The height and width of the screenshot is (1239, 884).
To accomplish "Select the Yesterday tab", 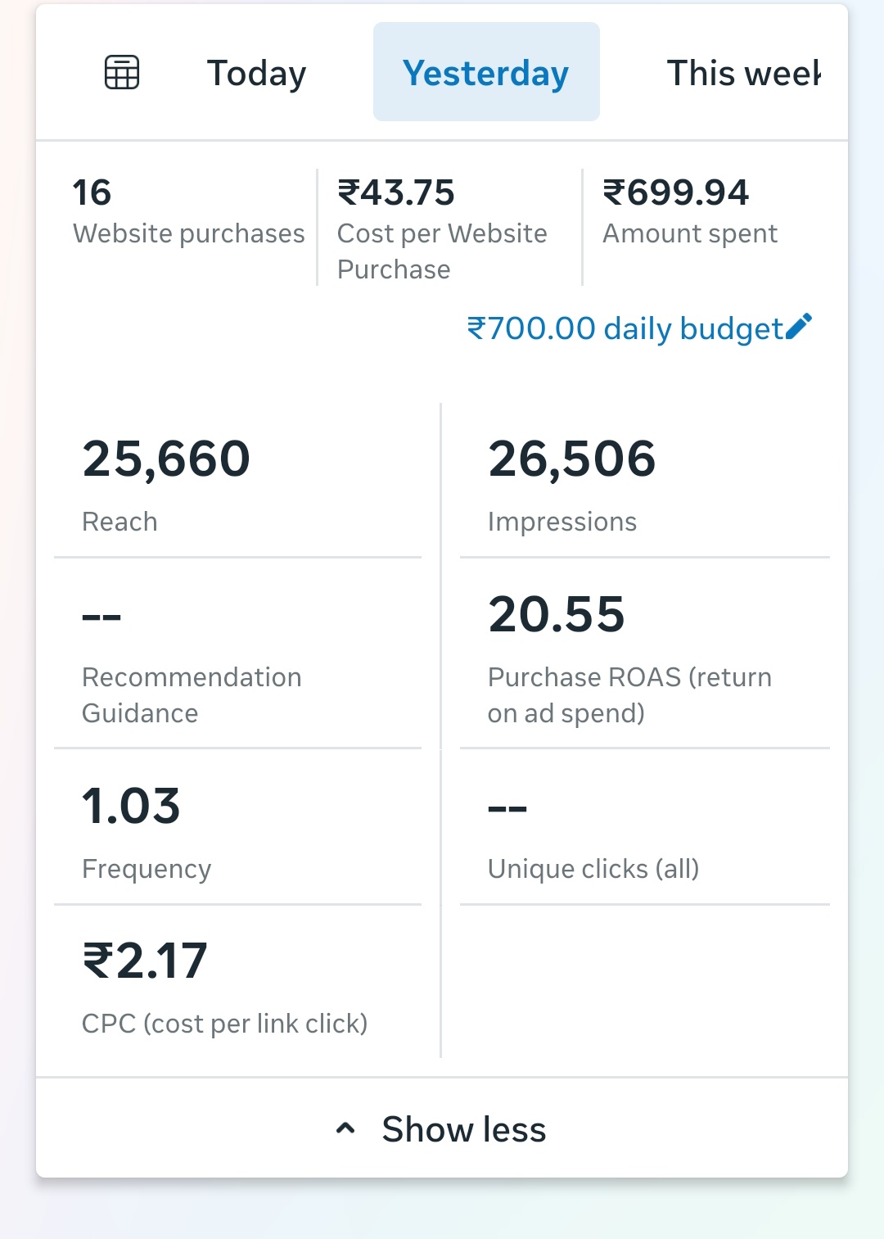I will coord(486,73).
